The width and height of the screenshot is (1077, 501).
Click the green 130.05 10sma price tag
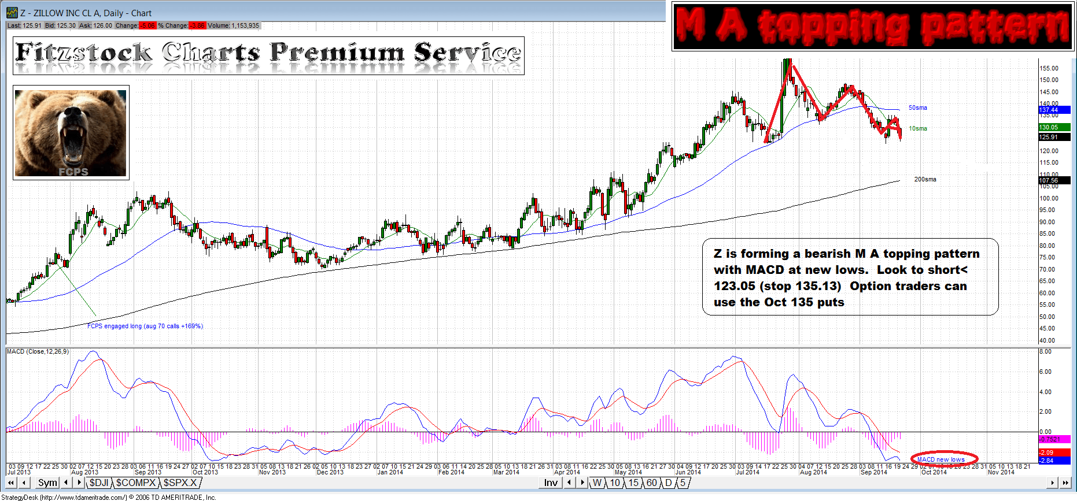click(x=1054, y=127)
